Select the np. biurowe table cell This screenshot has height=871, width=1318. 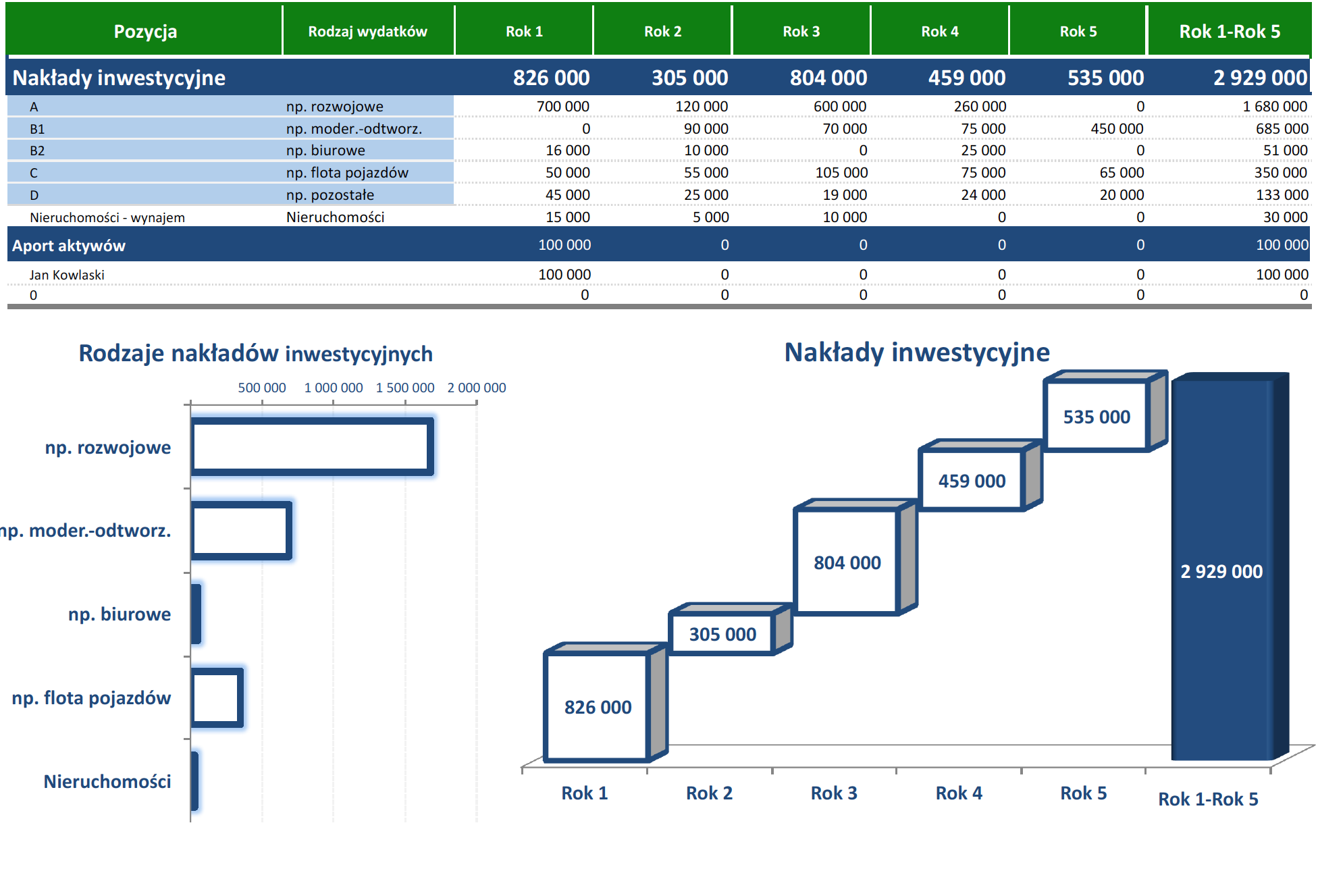325,151
